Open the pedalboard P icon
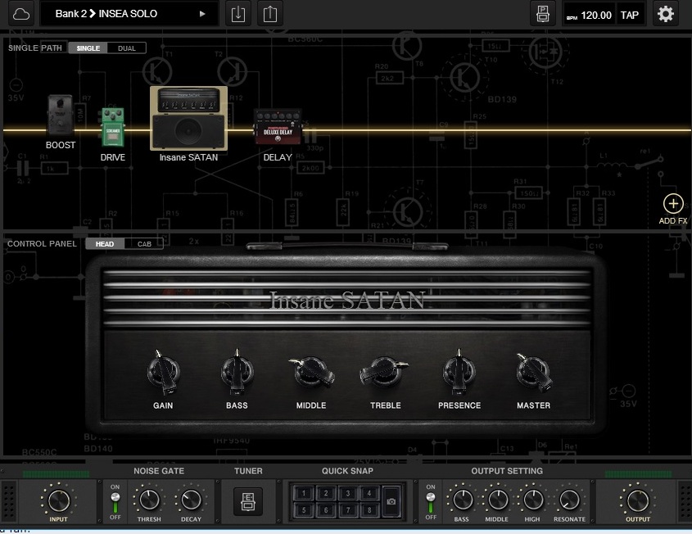The height and width of the screenshot is (534, 692). [542, 14]
